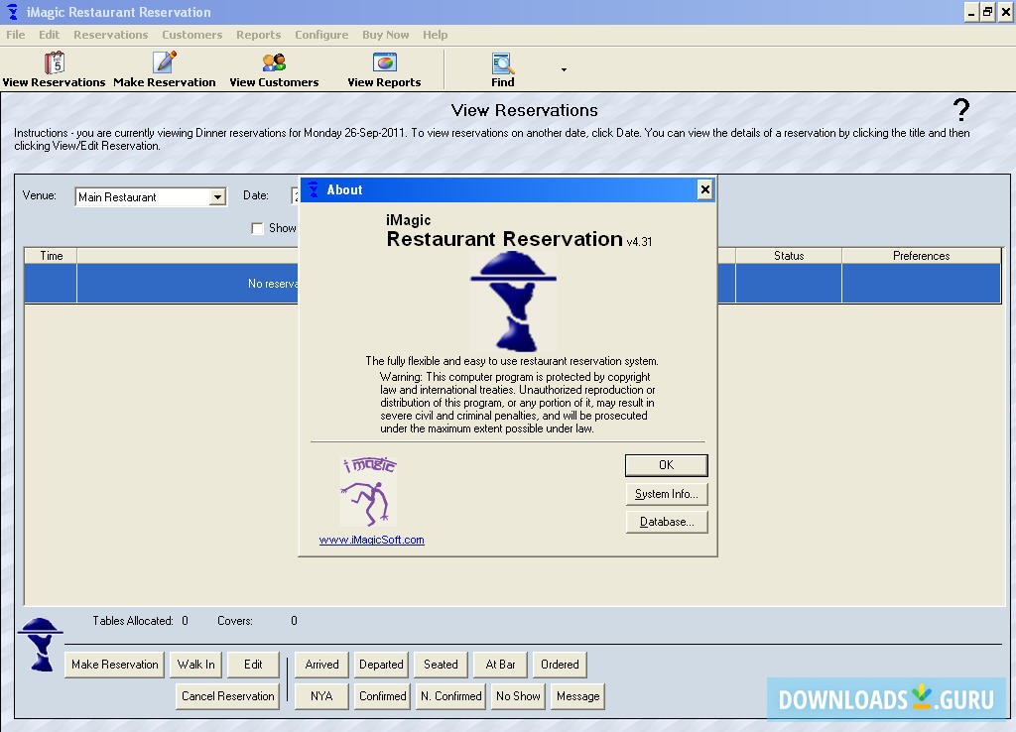
Task: Enable the Show checkbox near the Date field
Action: (257, 228)
